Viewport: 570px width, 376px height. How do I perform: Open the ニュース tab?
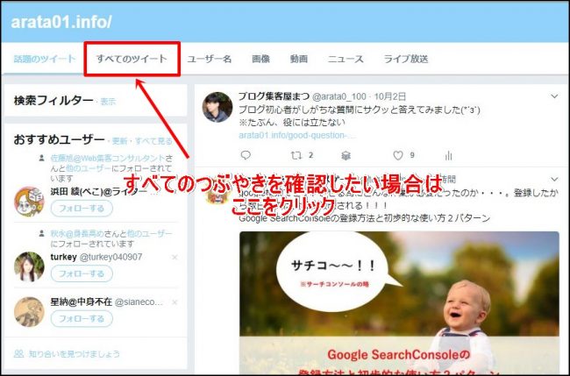click(346, 59)
